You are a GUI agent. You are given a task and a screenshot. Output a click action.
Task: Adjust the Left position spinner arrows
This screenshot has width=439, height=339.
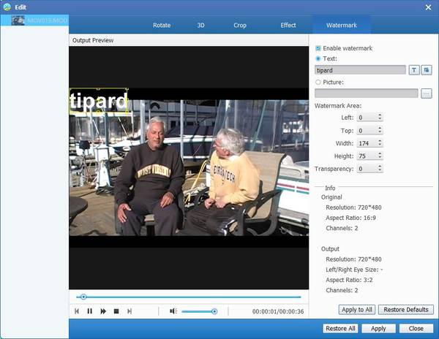(x=380, y=117)
